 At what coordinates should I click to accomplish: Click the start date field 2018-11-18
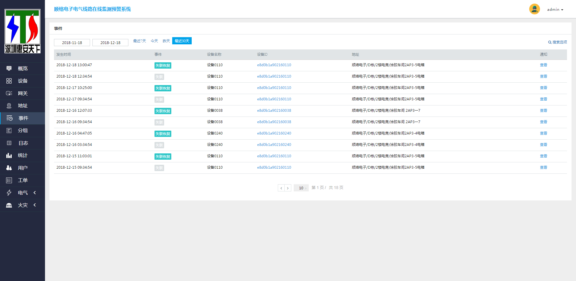pos(72,43)
